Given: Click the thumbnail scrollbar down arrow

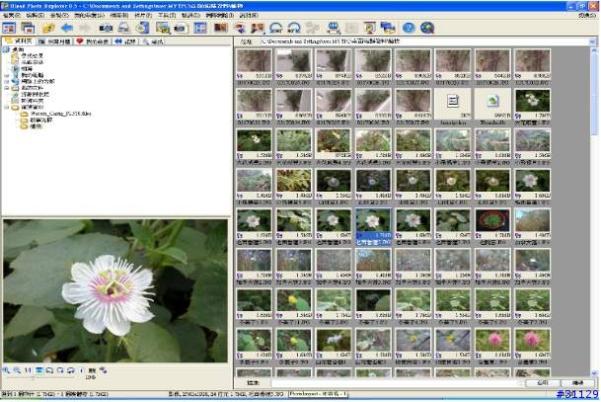Looking at the screenshot, I should [x=594, y=372].
